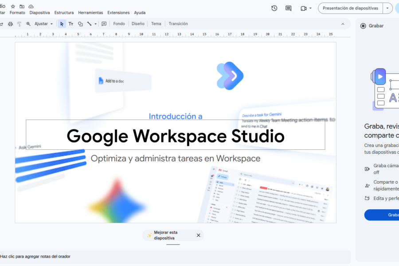Open the Herramientas menu
Image resolution: width=399 pixels, height=266 pixels.
coord(90,13)
